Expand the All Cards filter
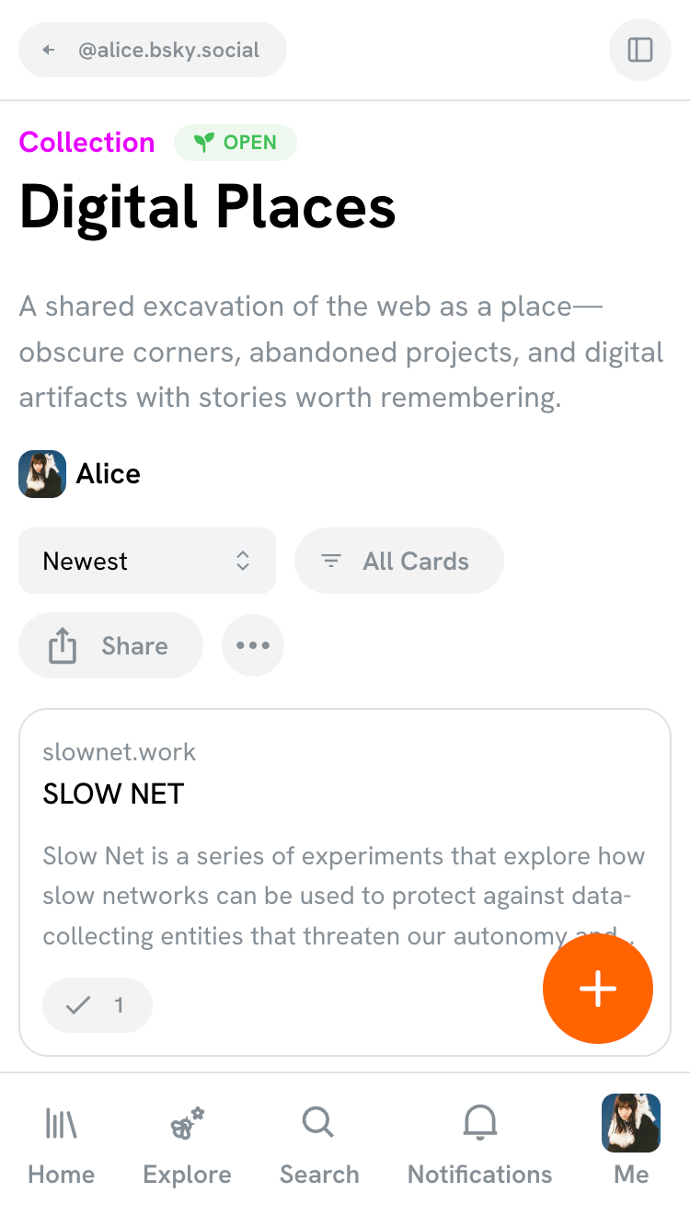The image size is (690, 1228). pyautogui.click(x=399, y=561)
